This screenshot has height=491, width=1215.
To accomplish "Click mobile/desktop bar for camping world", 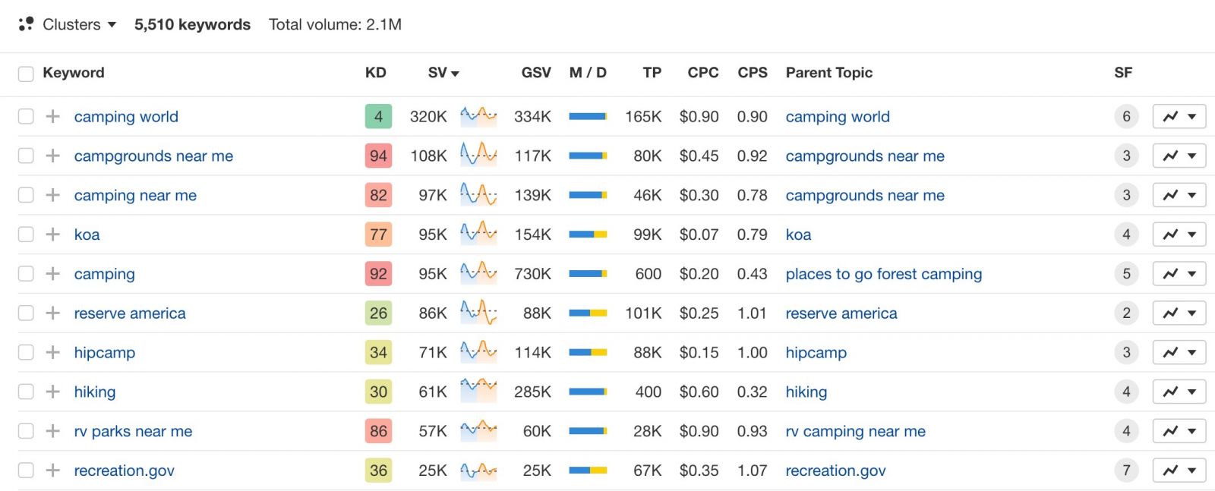I will (x=588, y=116).
